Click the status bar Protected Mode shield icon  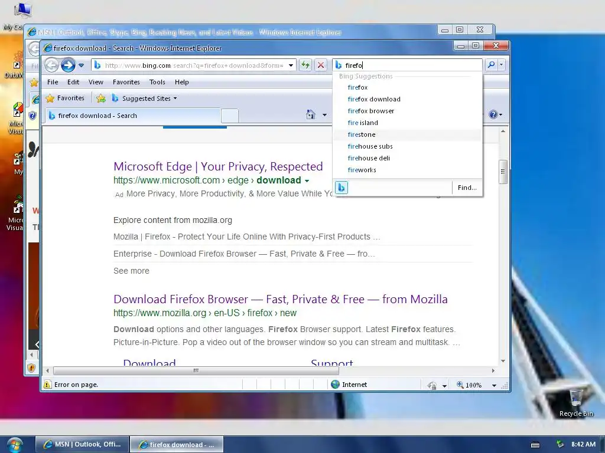[432, 385]
